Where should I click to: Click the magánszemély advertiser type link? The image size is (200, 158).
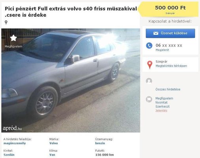(x=15, y=143)
